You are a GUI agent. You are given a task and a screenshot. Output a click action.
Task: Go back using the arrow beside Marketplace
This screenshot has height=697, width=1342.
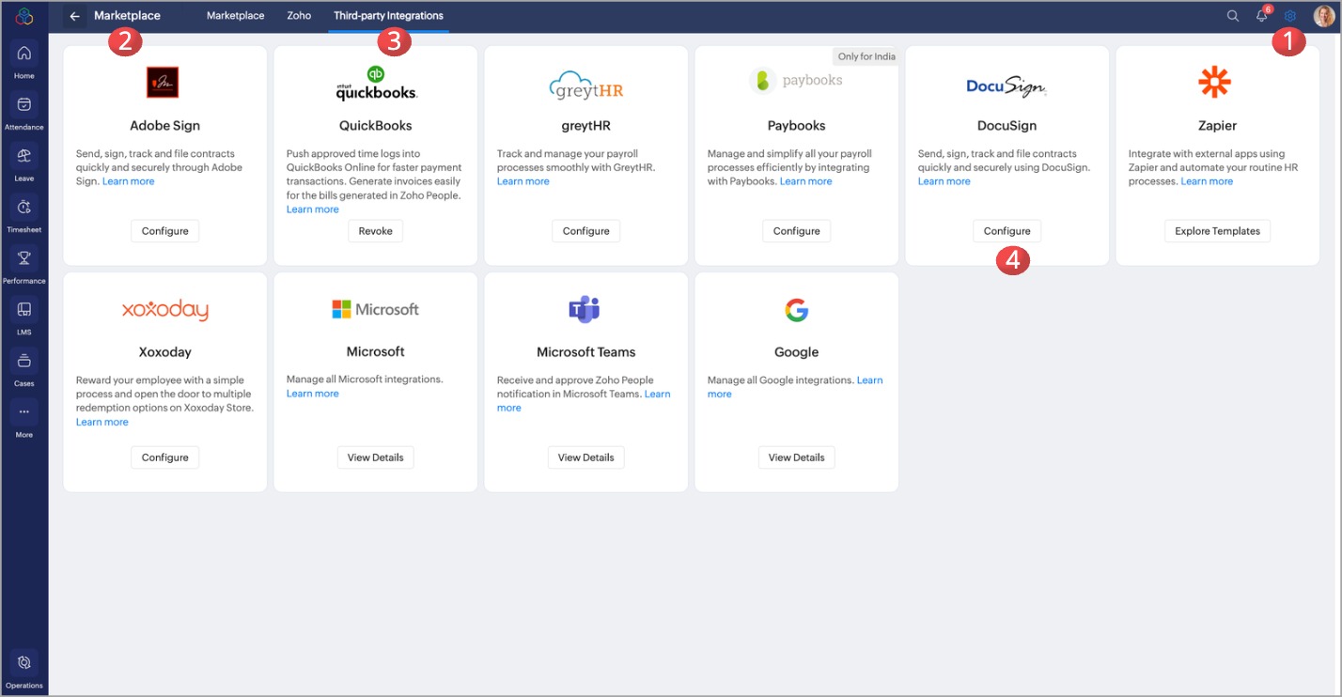click(75, 16)
